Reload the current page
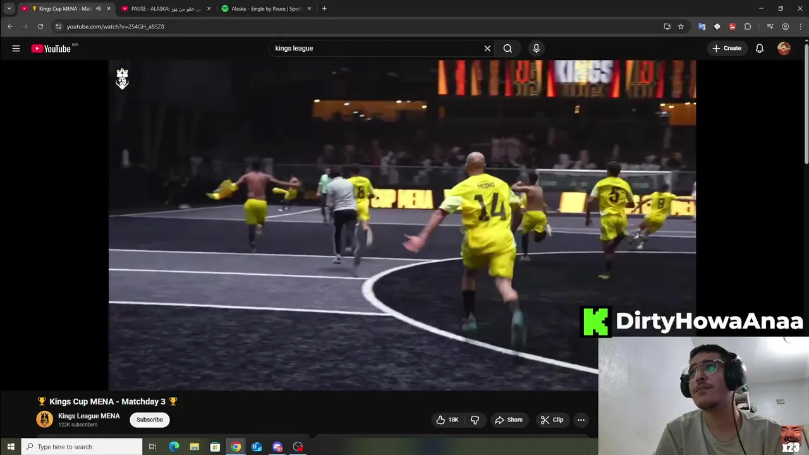Screen dimensions: 809x455 pos(40,27)
